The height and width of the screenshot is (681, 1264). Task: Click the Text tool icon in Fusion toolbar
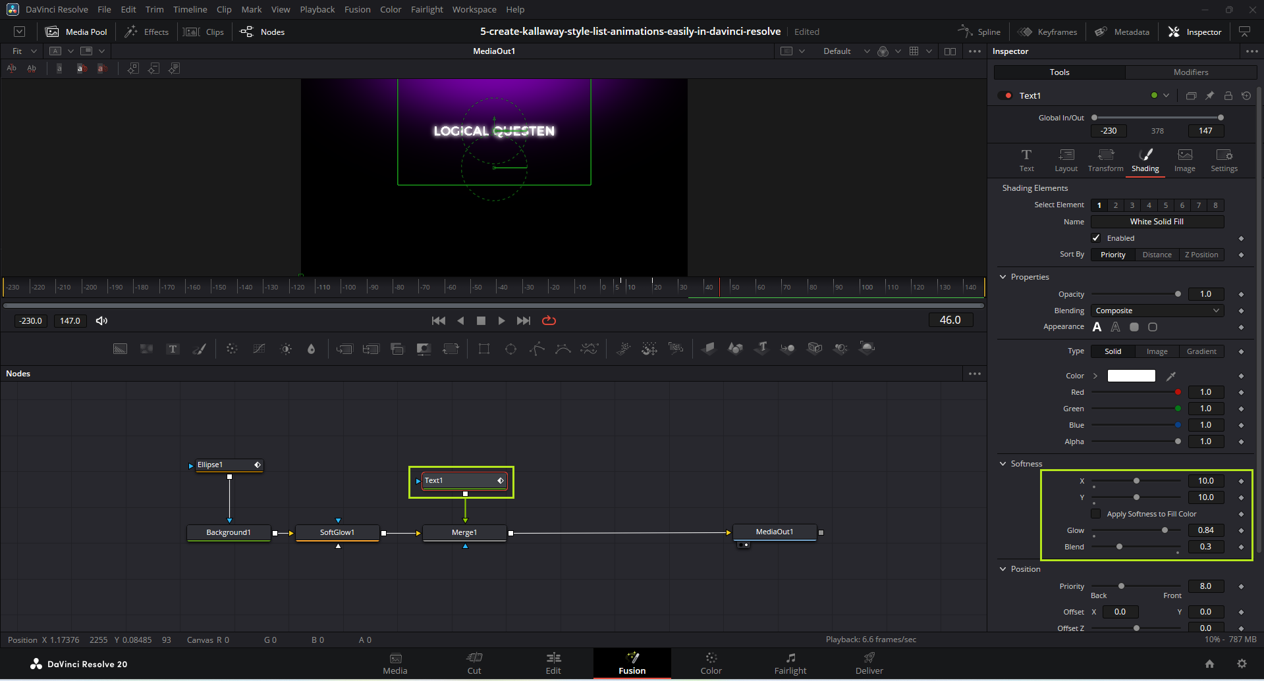[x=173, y=349]
